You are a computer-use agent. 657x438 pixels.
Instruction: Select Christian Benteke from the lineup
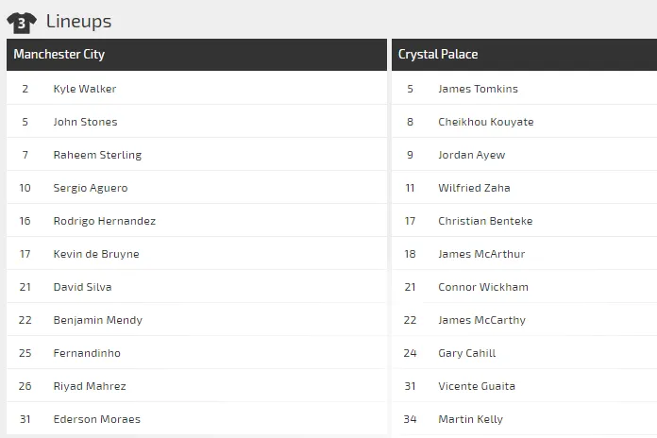pyautogui.click(x=485, y=221)
